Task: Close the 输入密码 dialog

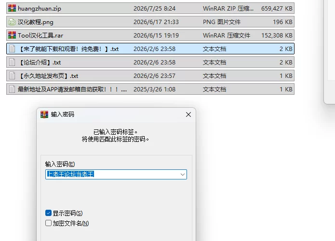Action: 188,114
